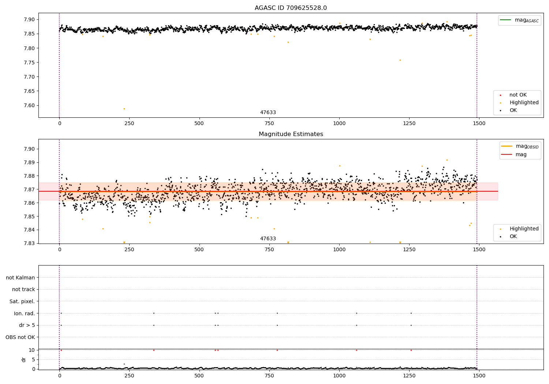Click the orange outlier near 7.76 in top plot

tap(400, 60)
